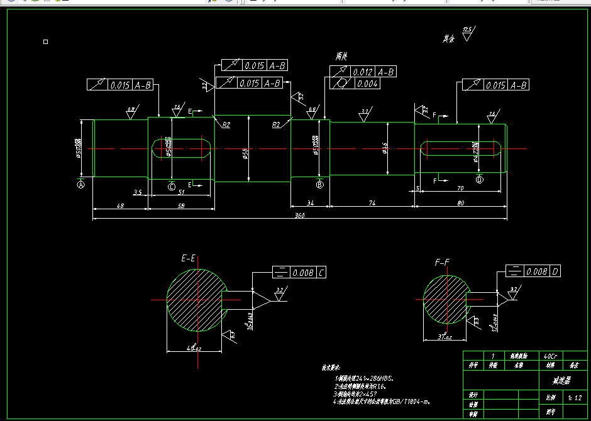
Task: Select the 48 depth dimension under section E-E
Action: tap(194, 347)
